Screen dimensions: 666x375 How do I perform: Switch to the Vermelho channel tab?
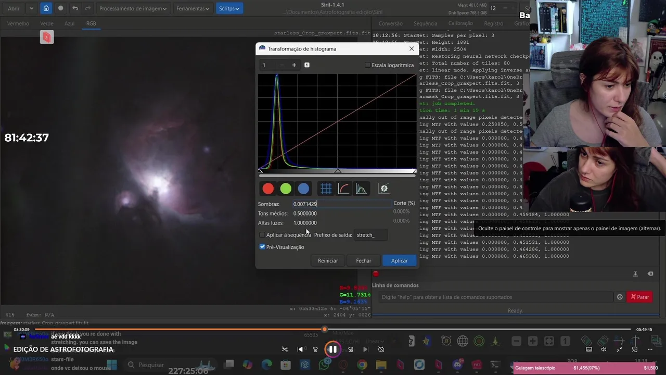18,23
